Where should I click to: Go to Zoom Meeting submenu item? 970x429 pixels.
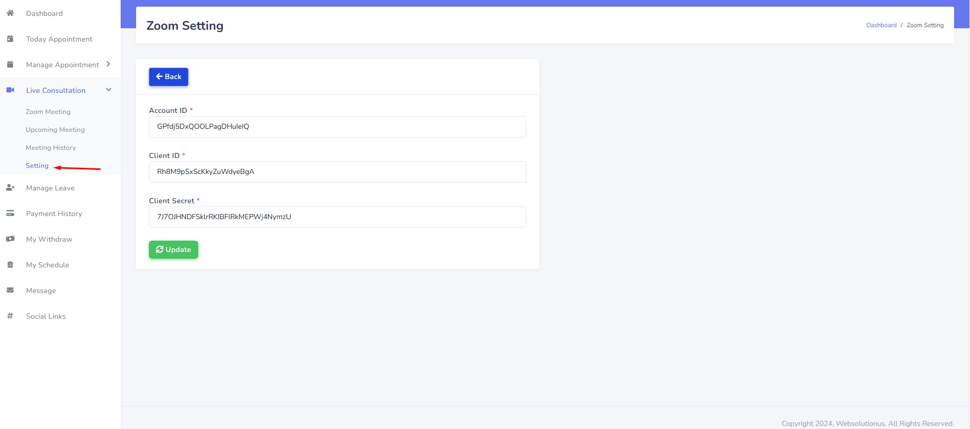[48, 112]
